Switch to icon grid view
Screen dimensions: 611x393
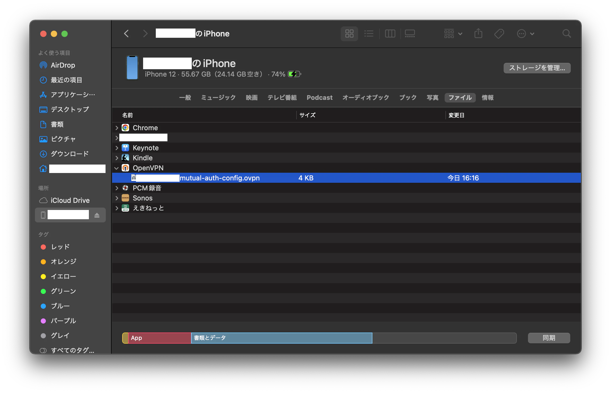click(x=349, y=34)
